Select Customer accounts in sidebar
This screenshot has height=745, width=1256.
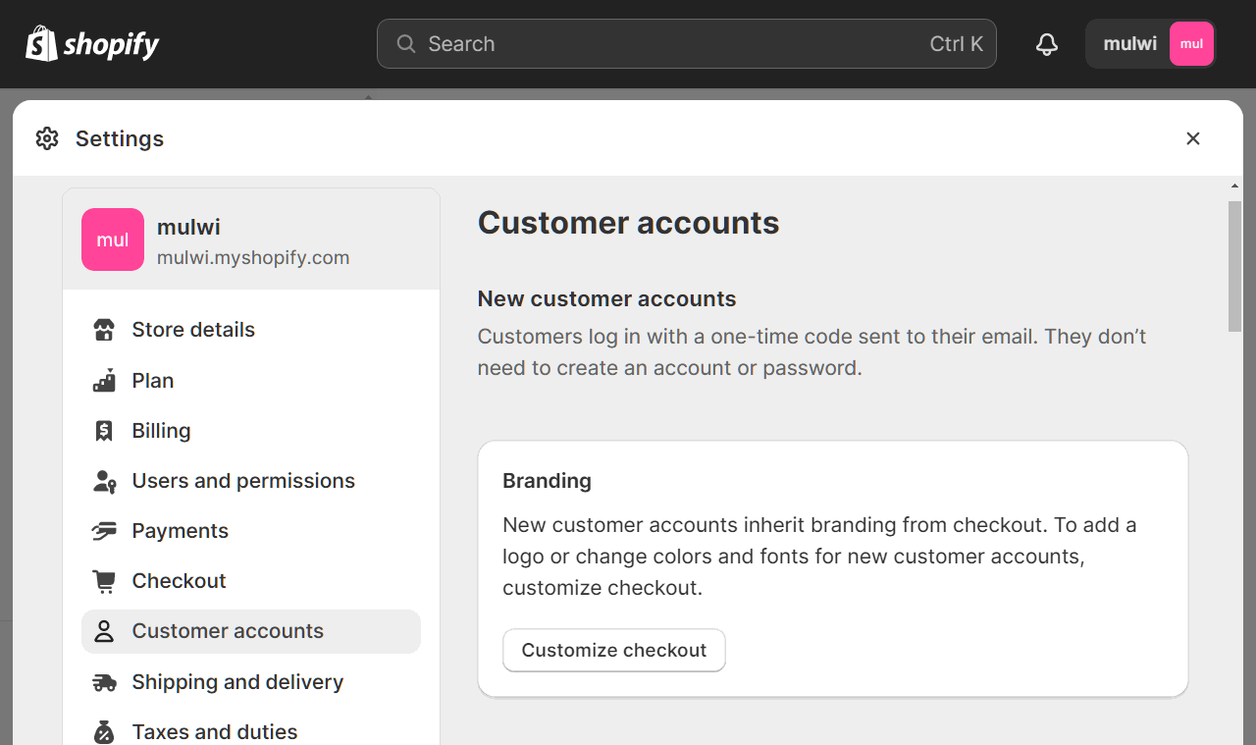pos(251,631)
